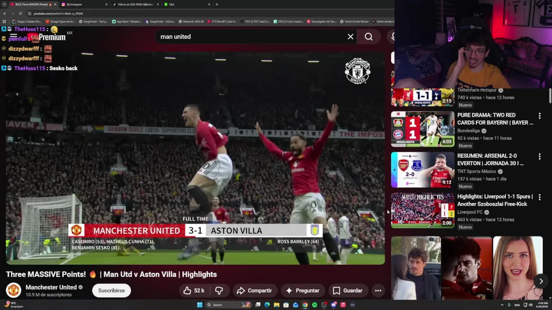Go back with browser back arrow

(4, 13)
